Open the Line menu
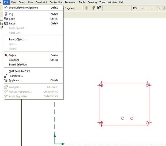Screen dimensions: 166x146 tap(31, 2)
